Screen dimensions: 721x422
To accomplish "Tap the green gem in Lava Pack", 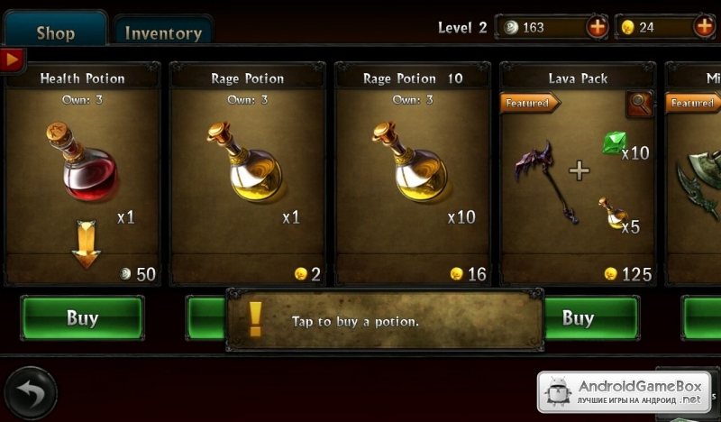I will [x=615, y=142].
